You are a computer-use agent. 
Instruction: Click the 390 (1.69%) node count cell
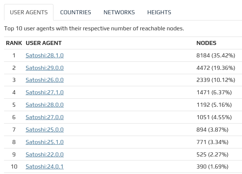[x=212, y=167]
